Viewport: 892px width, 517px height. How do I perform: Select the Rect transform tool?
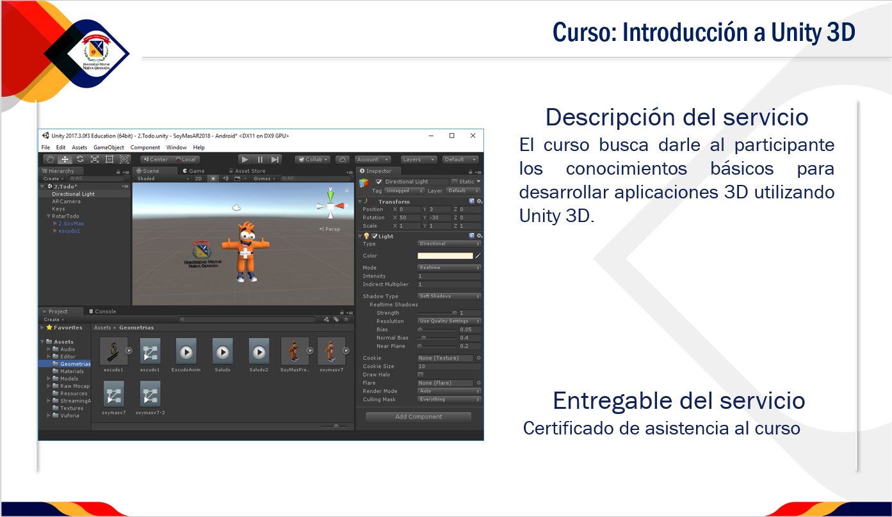point(109,159)
